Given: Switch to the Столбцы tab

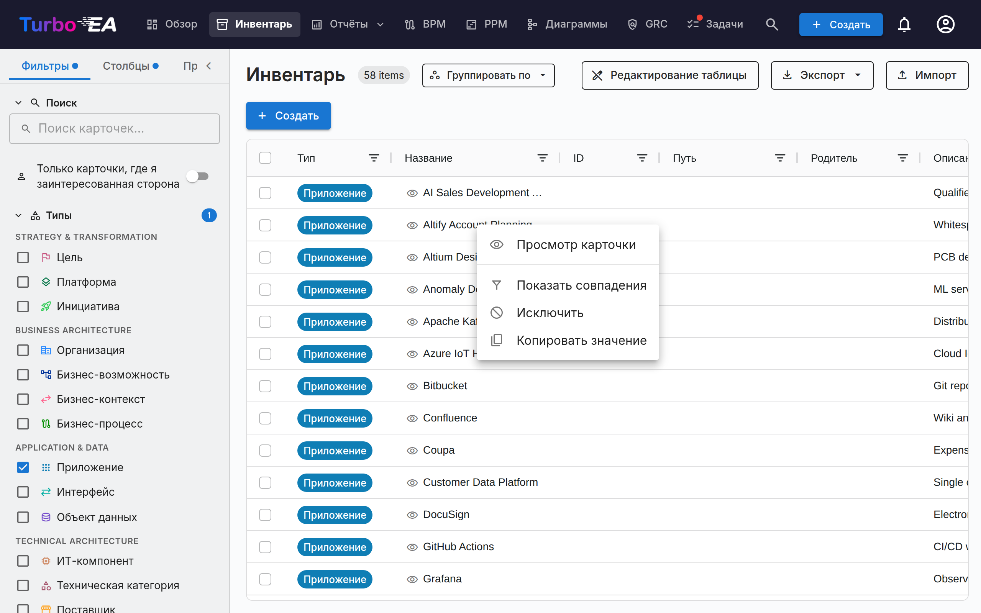Looking at the screenshot, I should click(x=130, y=66).
